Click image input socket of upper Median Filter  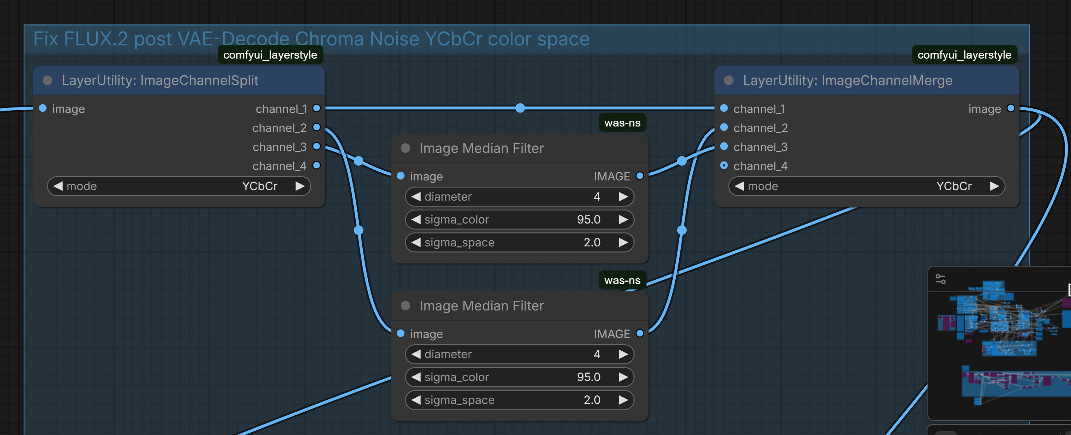[x=401, y=176]
